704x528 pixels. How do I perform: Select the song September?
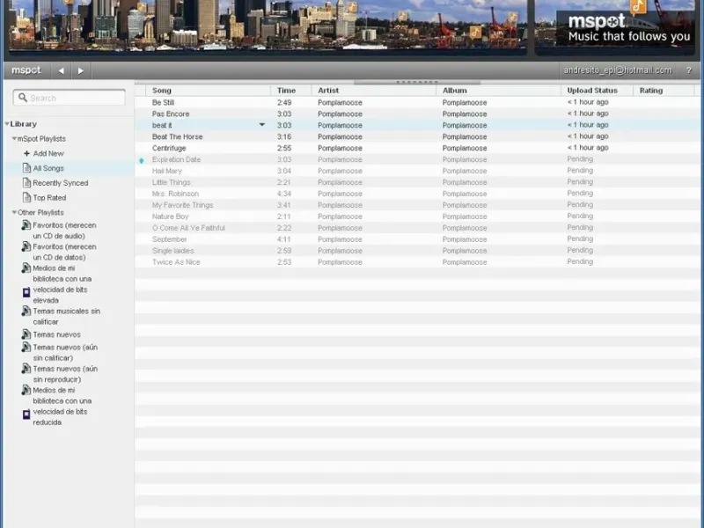(169, 239)
